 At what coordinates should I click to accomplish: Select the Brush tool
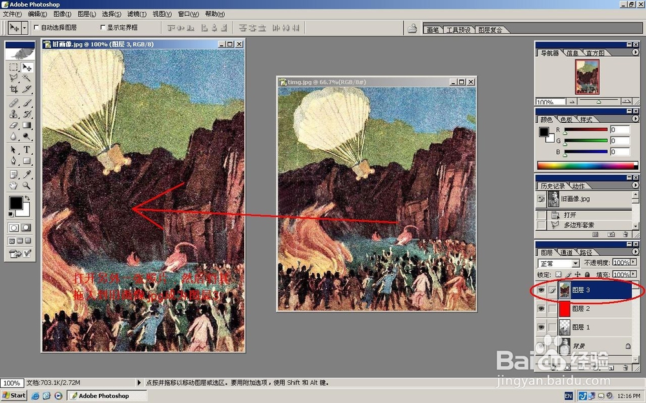pos(26,103)
